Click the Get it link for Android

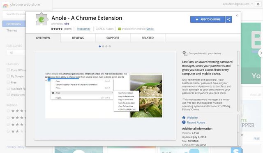[x=150, y=29]
